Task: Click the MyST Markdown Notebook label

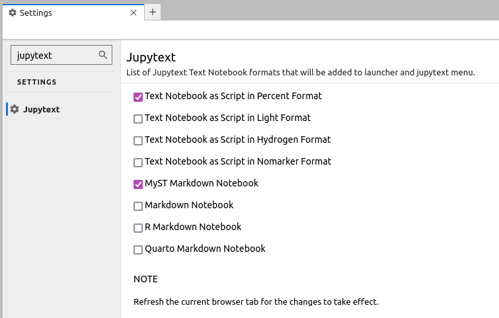Action: coord(202,183)
